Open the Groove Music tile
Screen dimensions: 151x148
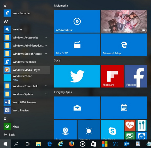click(x=77, y=21)
